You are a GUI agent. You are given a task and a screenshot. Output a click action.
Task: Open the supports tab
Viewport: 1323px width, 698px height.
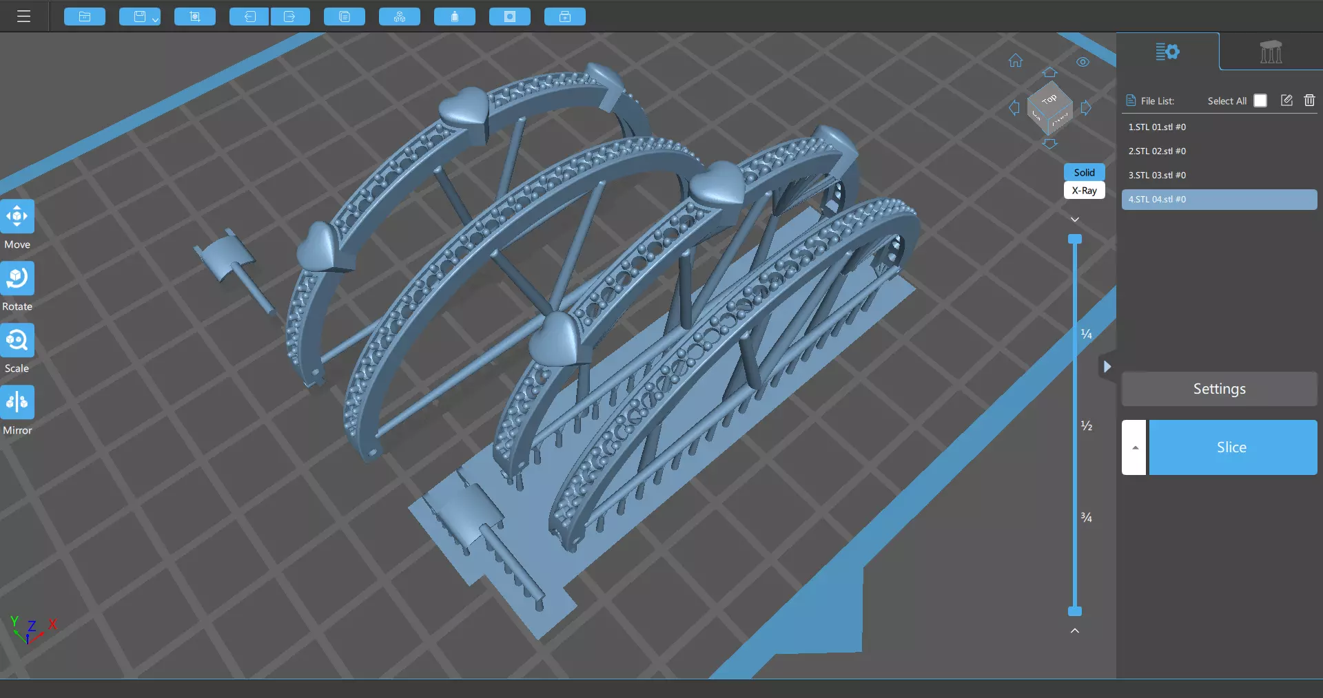pyautogui.click(x=1271, y=52)
